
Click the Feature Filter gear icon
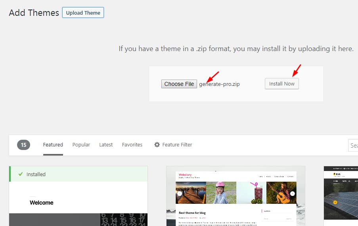[x=157, y=145]
